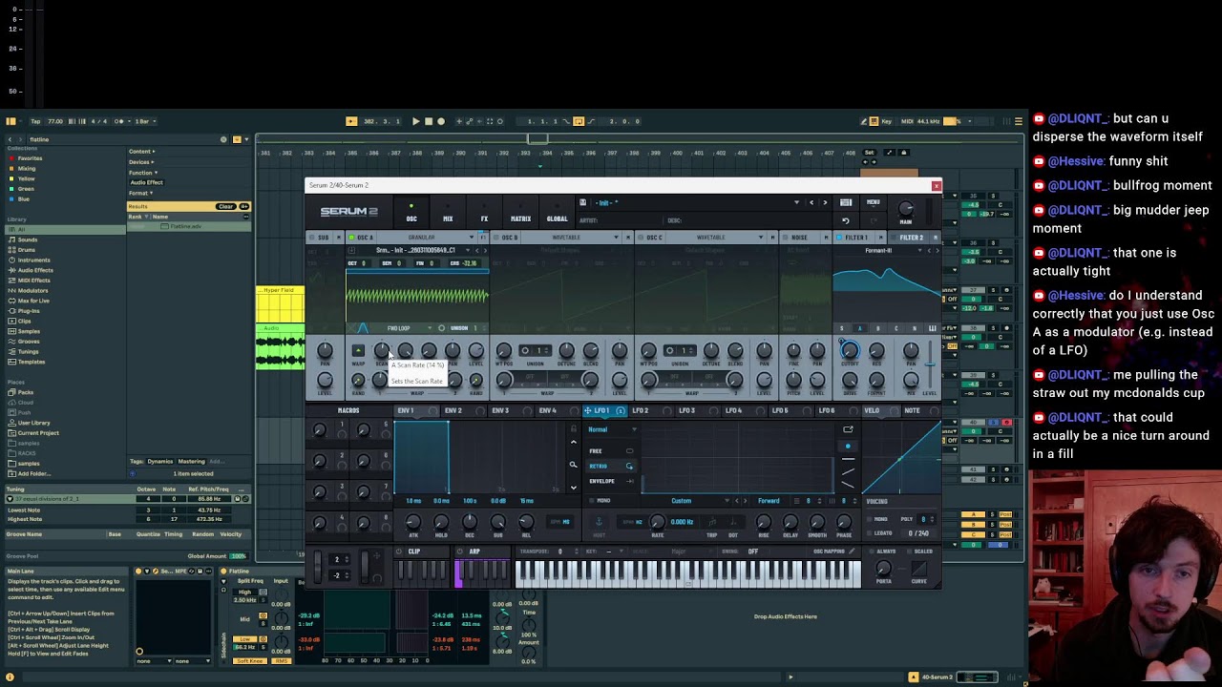Image resolution: width=1222 pixels, height=687 pixels.
Task: Select Audio Effects in Ableton library
Action: pyautogui.click(x=35, y=270)
